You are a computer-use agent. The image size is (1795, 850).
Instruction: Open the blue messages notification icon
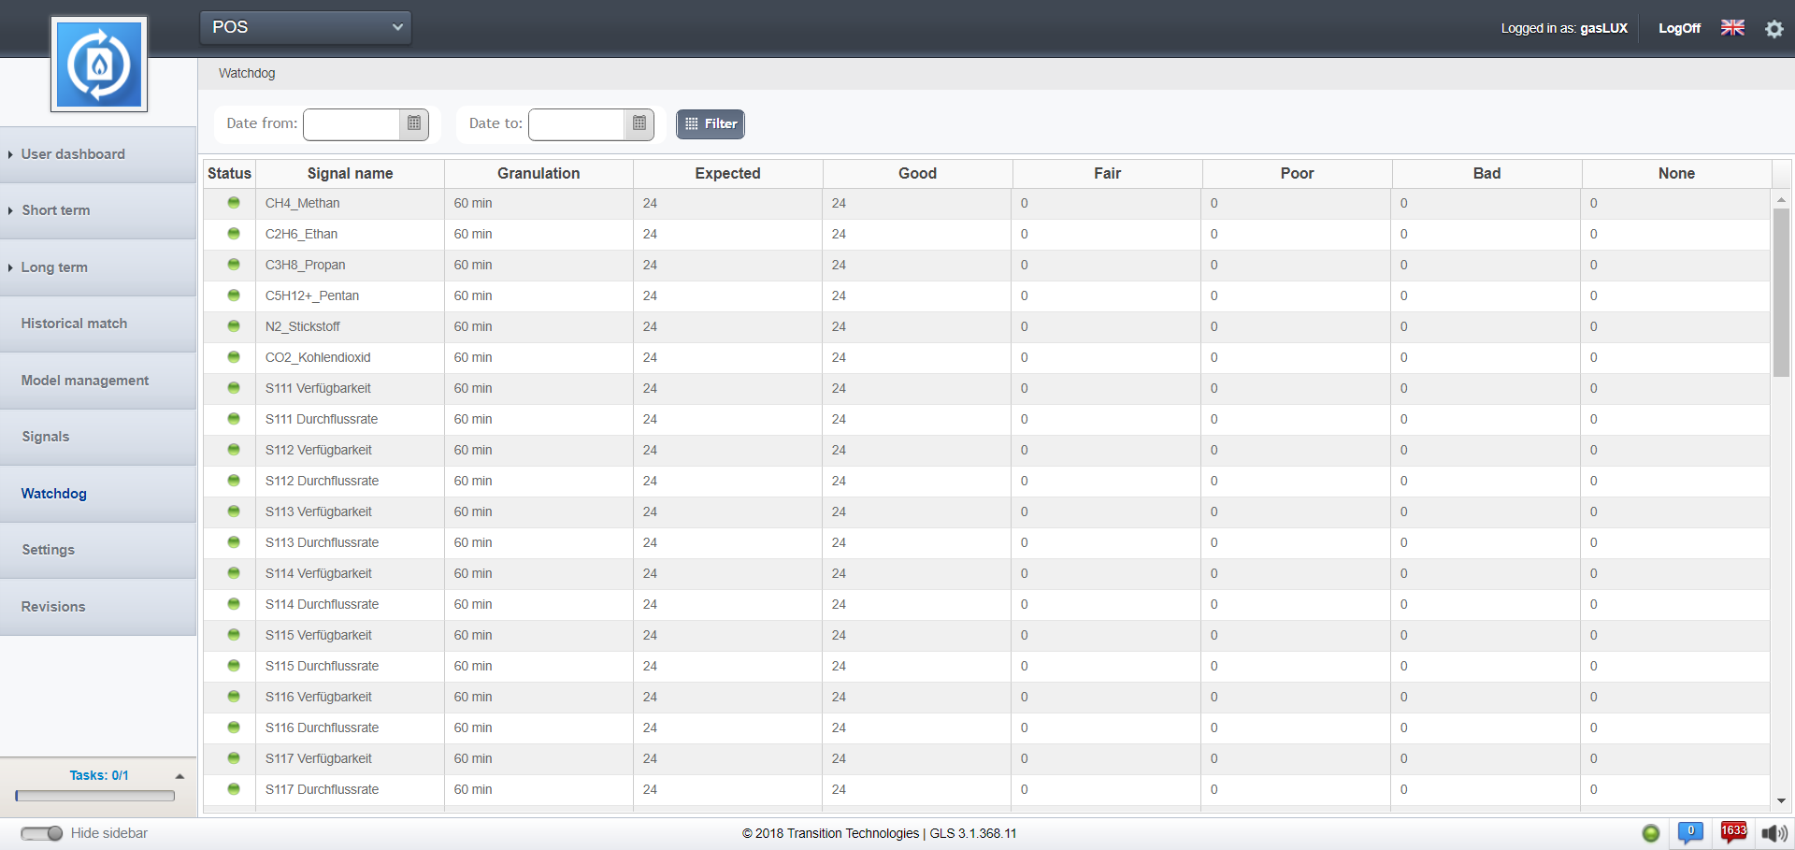[1690, 832]
